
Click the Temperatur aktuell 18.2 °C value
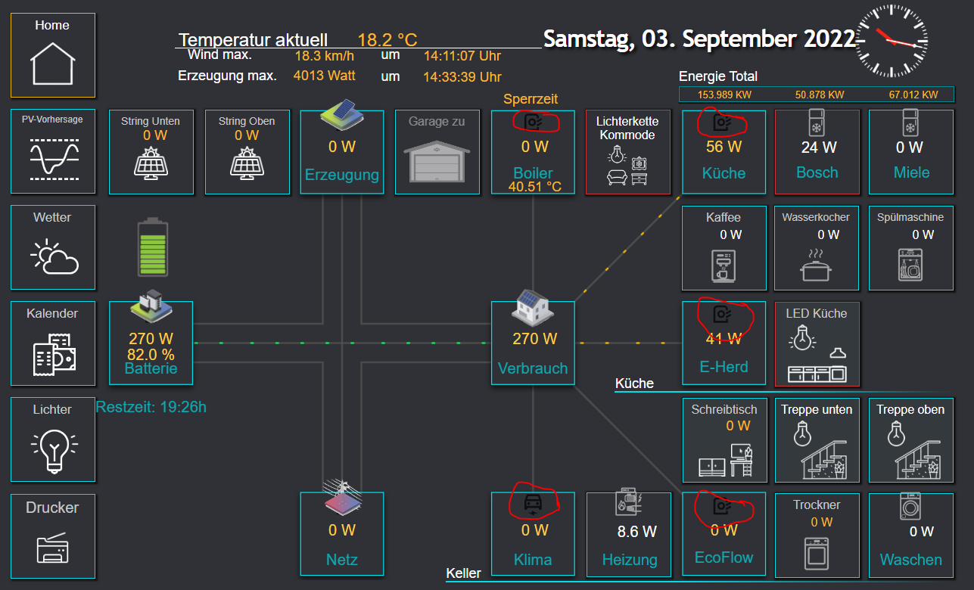pyautogui.click(x=387, y=40)
